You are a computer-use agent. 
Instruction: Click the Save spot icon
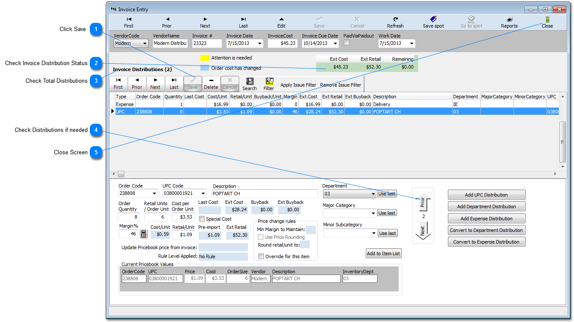click(x=433, y=22)
